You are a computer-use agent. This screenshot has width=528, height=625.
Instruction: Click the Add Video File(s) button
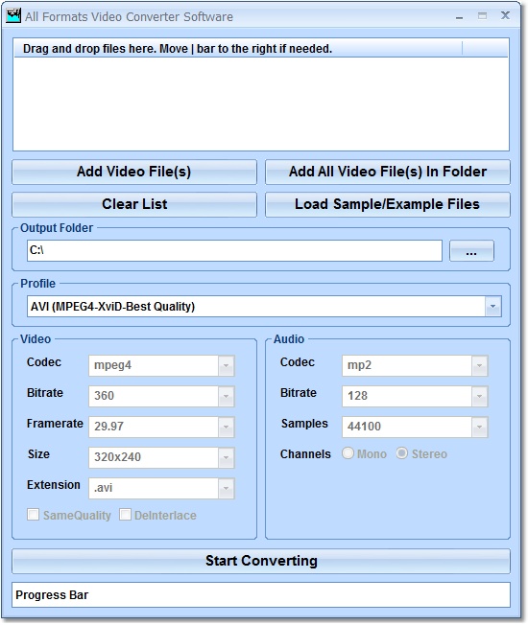(134, 172)
